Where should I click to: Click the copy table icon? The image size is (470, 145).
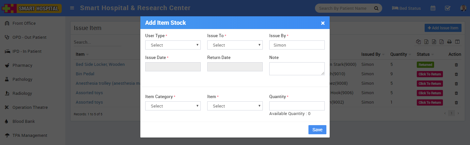tap(418, 42)
